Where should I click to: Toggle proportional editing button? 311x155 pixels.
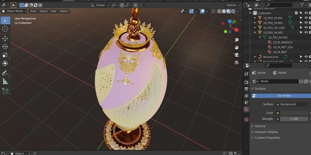[135, 5]
